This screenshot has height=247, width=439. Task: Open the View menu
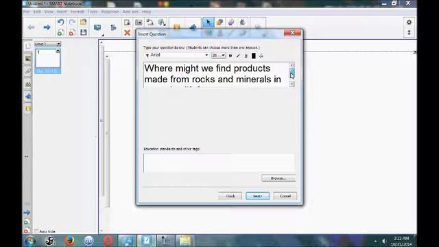pyautogui.click(x=49, y=12)
